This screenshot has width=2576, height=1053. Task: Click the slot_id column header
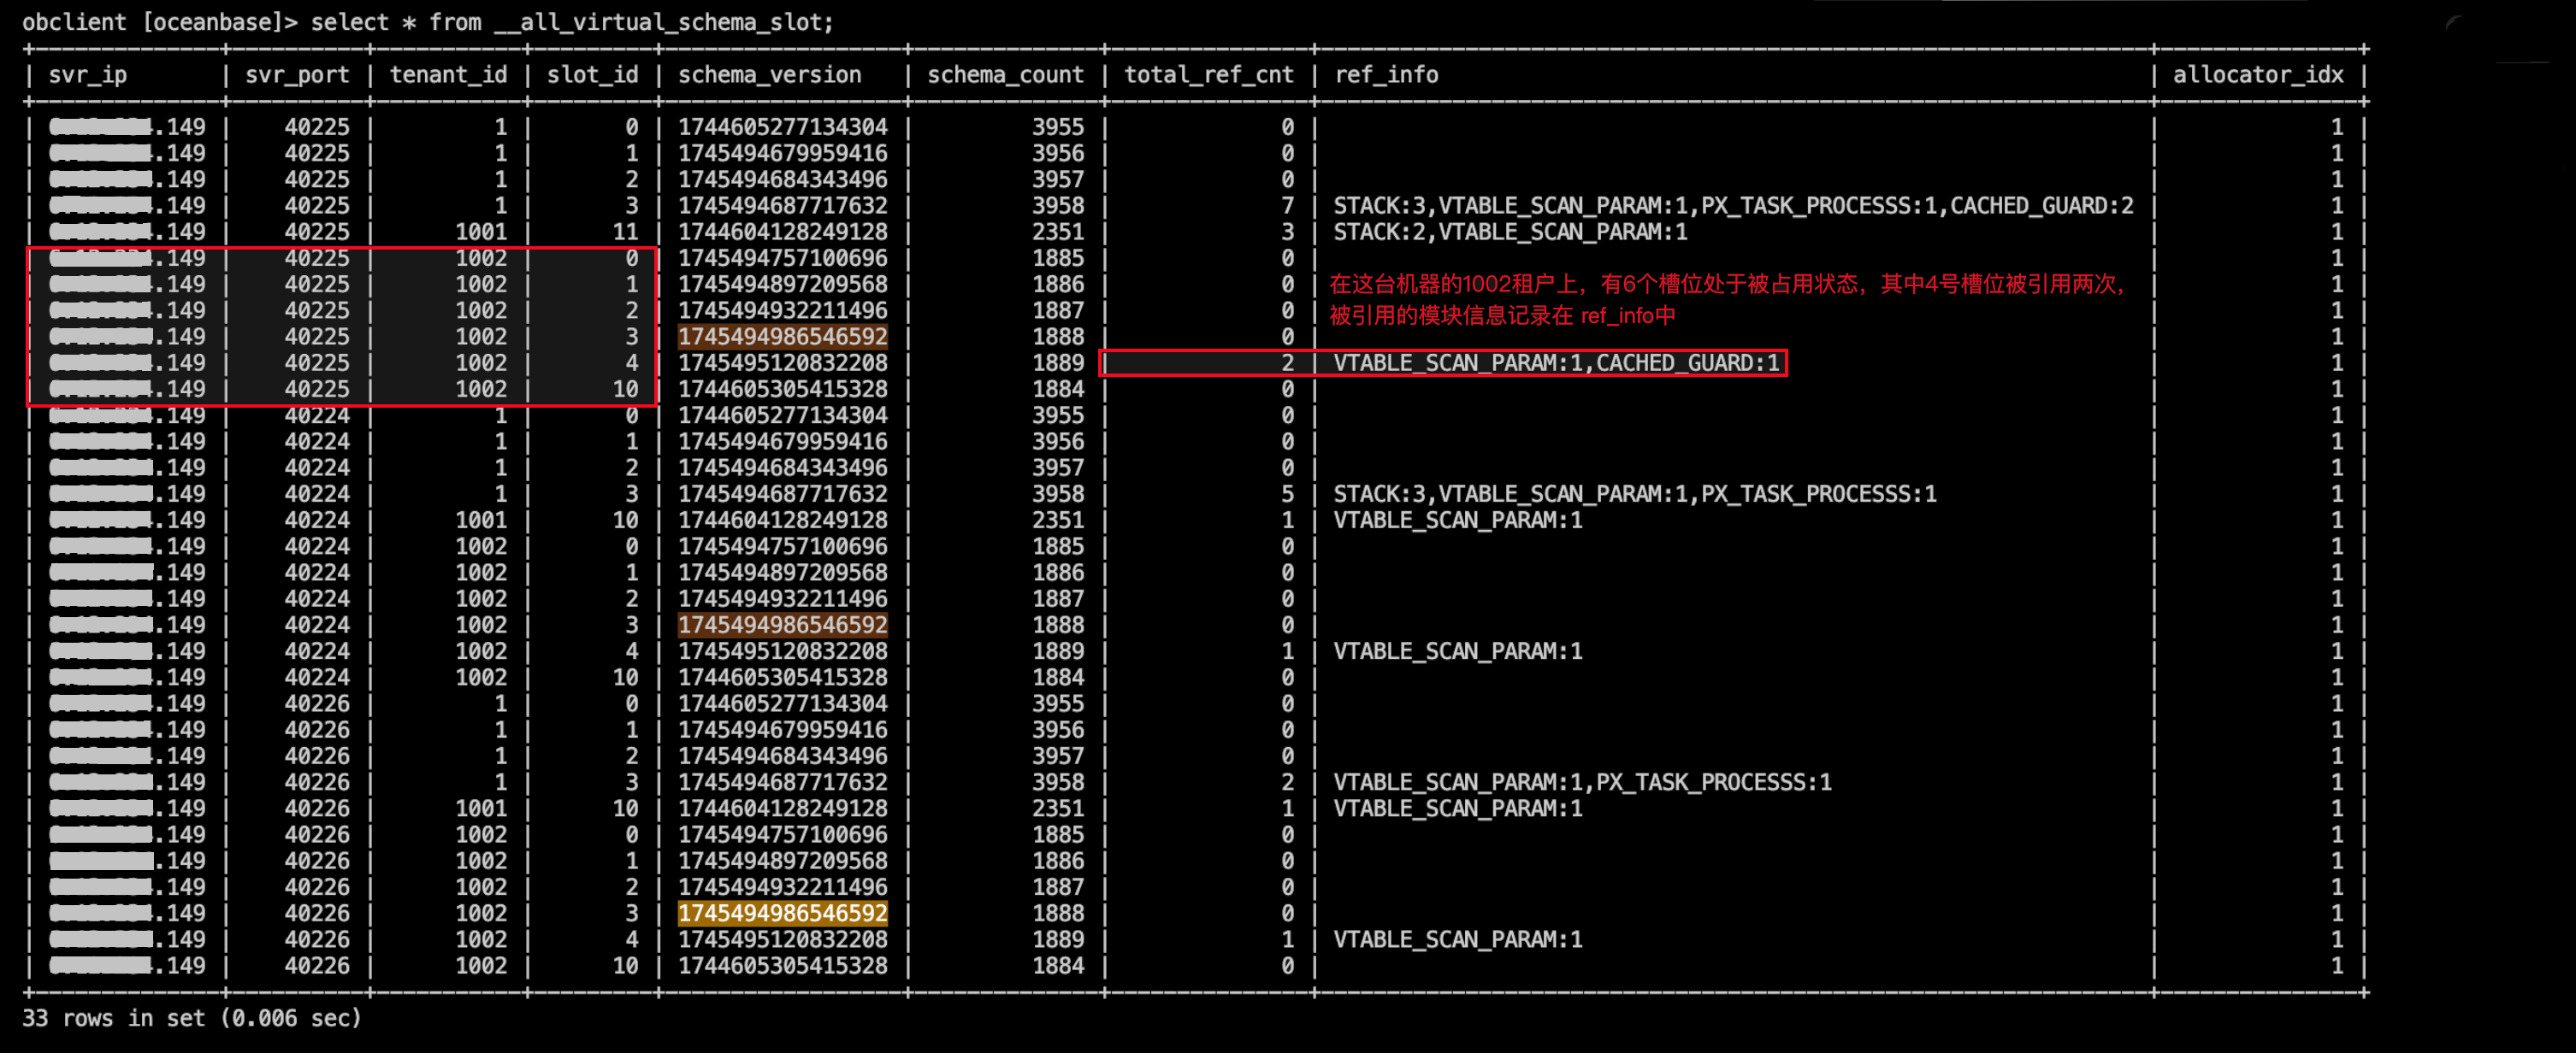tap(592, 75)
